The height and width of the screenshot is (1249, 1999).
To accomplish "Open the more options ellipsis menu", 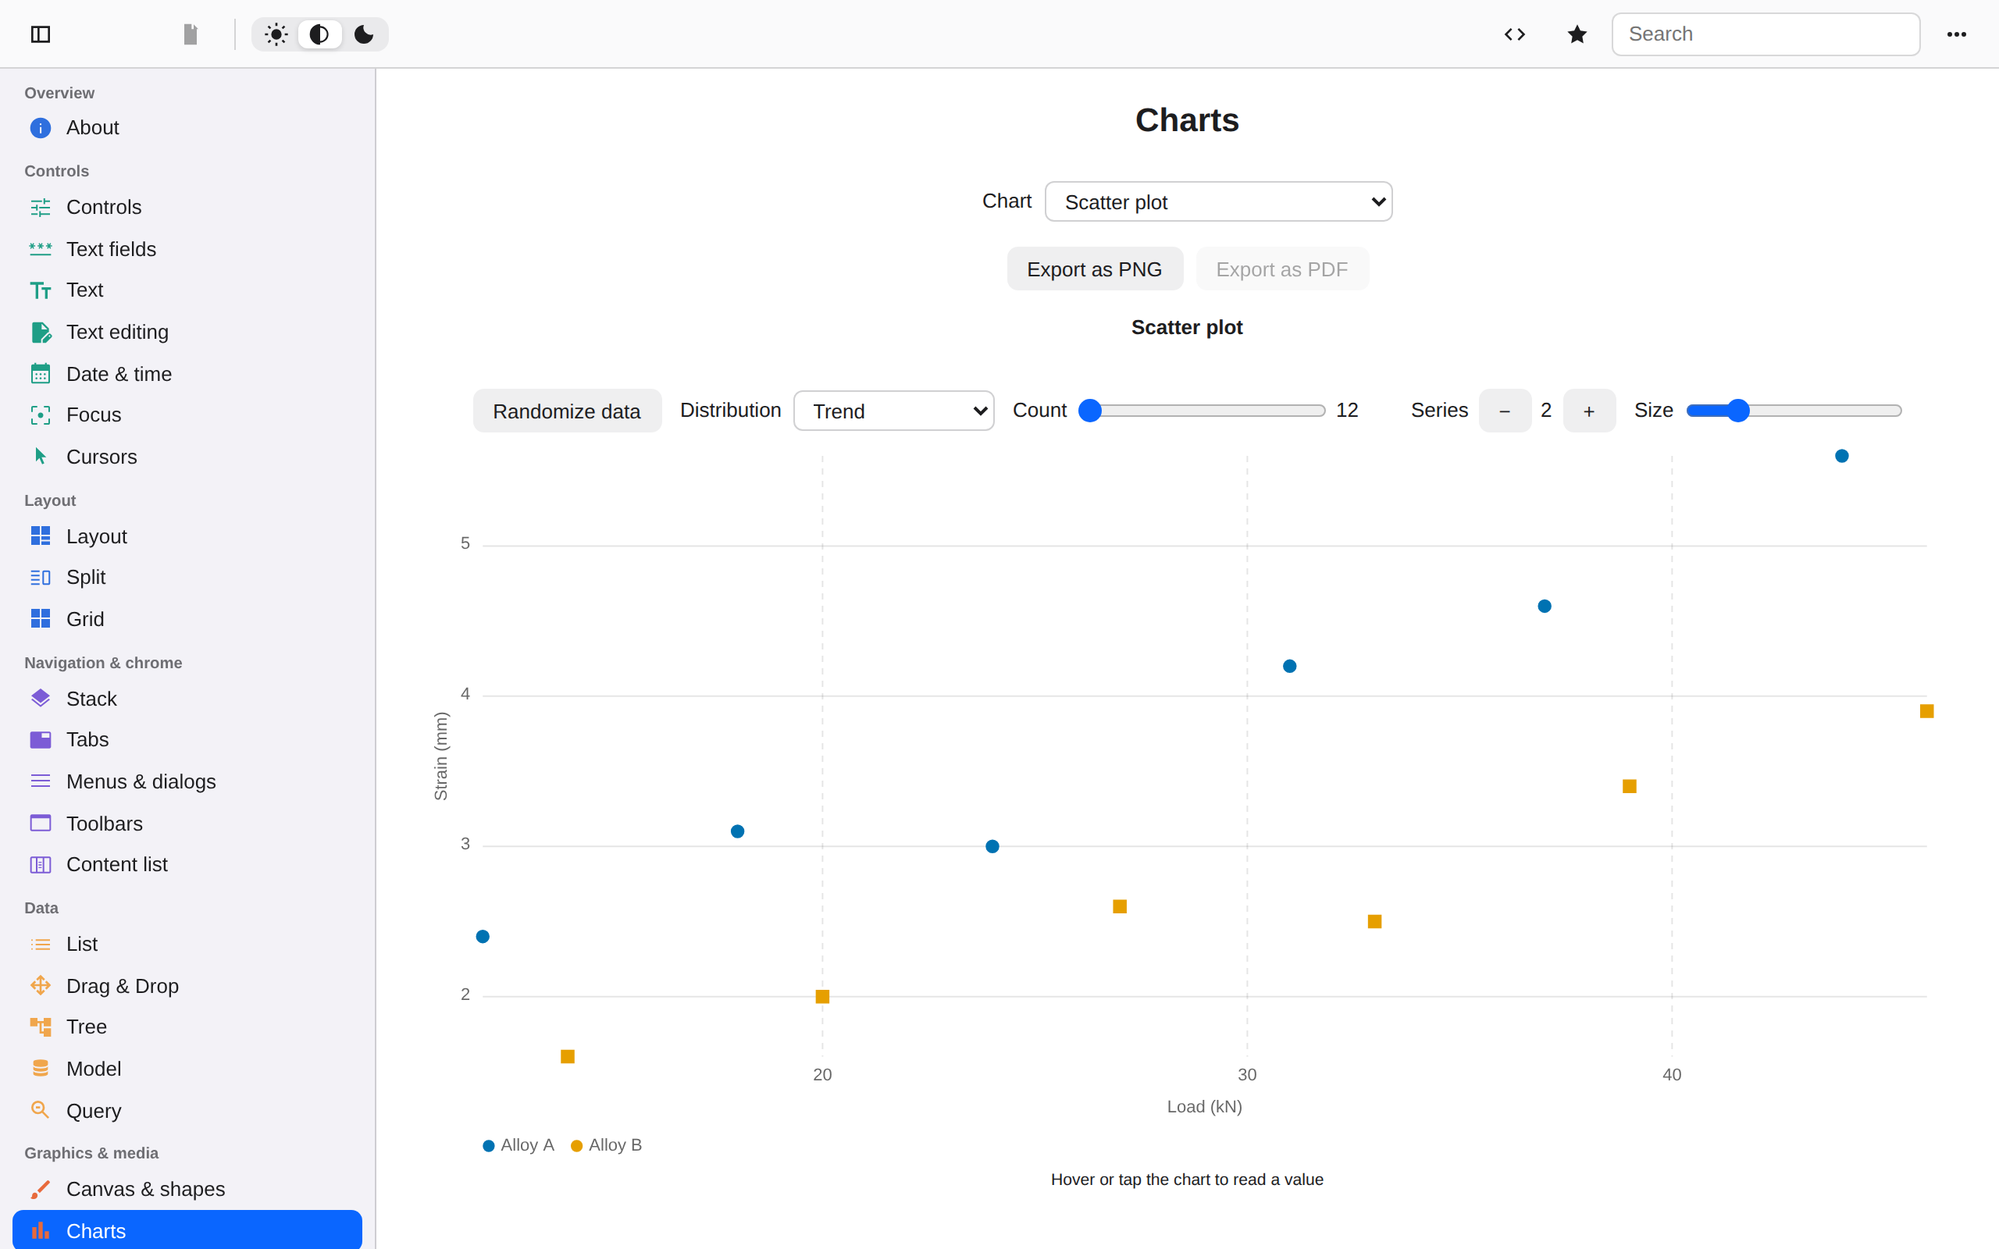I will pos(1956,34).
